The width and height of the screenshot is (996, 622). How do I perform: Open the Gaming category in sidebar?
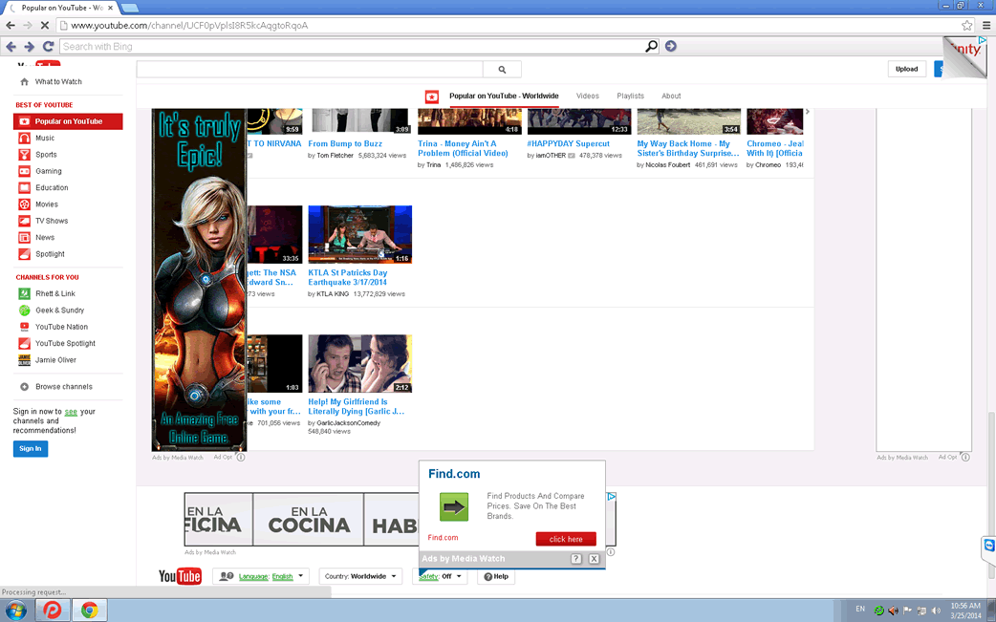point(48,171)
